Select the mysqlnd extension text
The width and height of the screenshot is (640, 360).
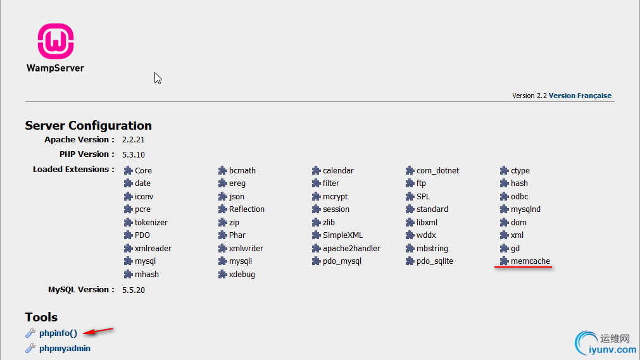click(x=525, y=209)
